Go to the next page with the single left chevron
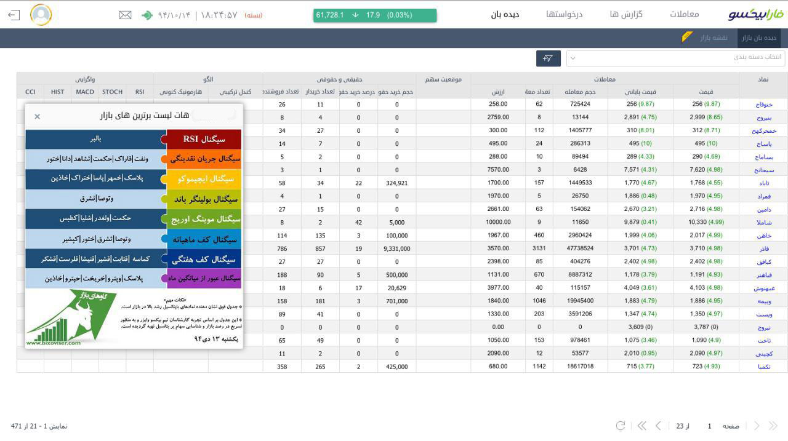The image size is (788, 441). (659, 426)
